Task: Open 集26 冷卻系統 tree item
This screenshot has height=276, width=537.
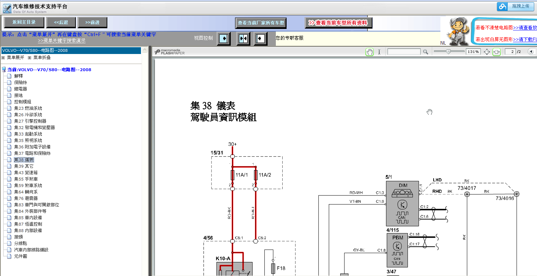Action: point(28,115)
